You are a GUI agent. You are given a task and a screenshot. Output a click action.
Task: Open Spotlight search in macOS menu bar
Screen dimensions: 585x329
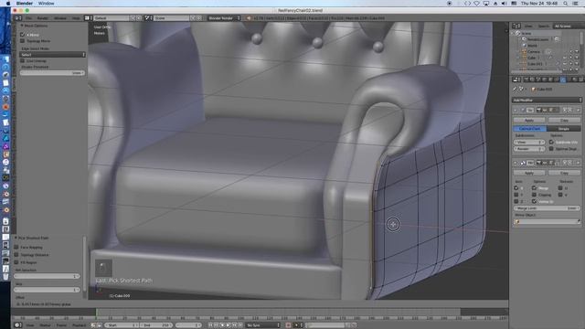click(566, 4)
